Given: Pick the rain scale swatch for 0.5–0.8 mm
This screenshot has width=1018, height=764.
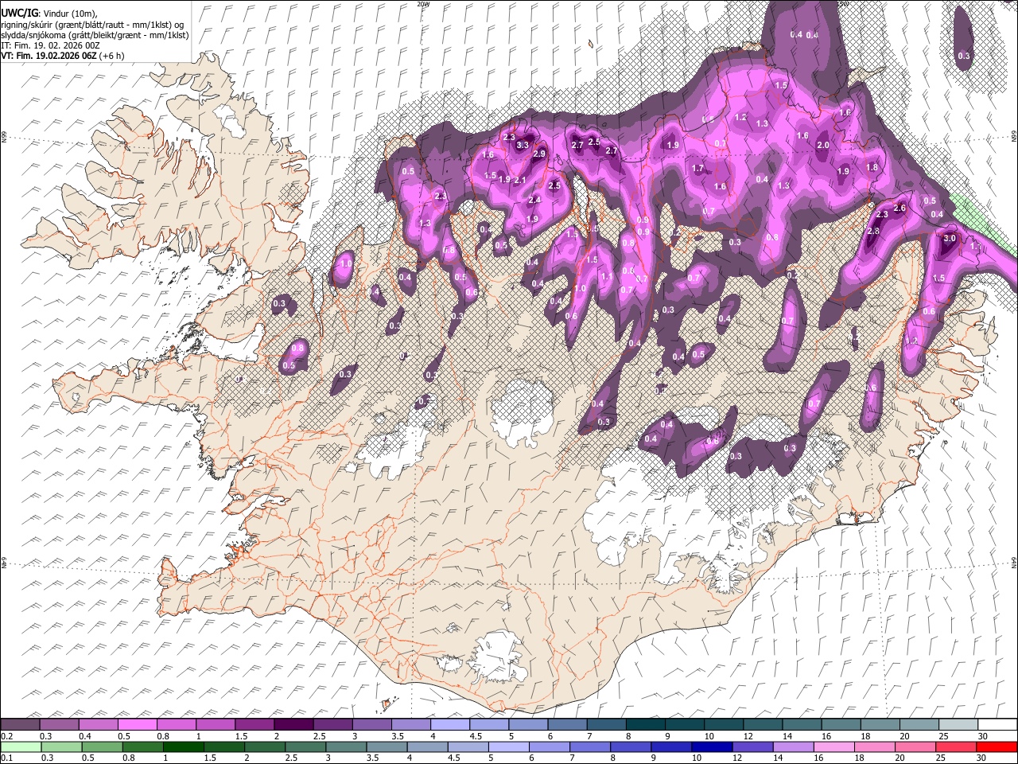Looking at the screenshot, I should [x=102, y=746].
